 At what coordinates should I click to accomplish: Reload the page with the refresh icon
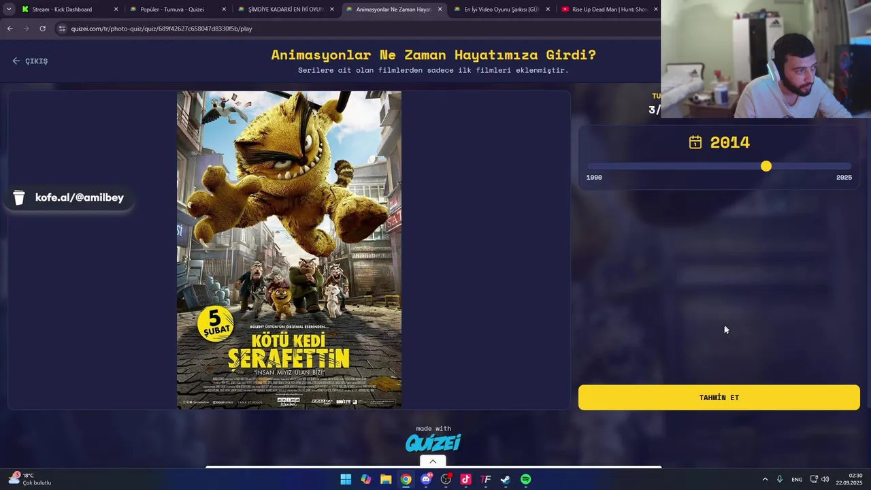[x=42, y=29]
